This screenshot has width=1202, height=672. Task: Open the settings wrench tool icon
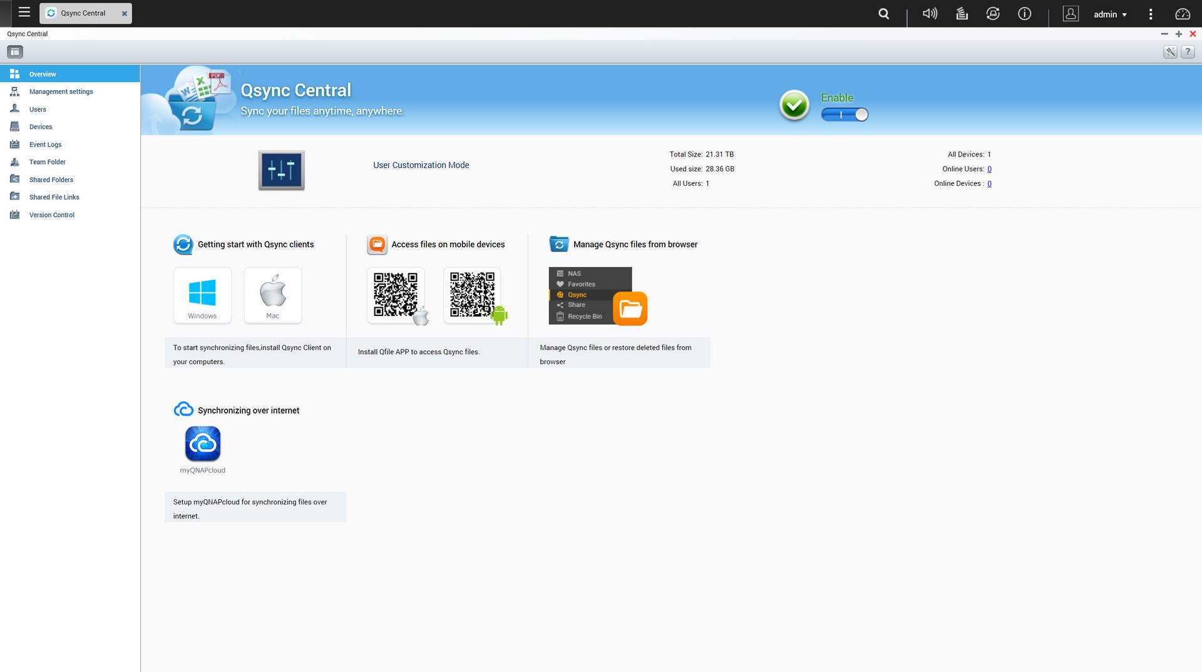click(x=1170, y=52)
